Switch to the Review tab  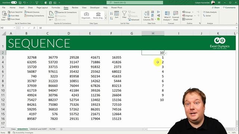pyautogui.click(x=75, y=7)
